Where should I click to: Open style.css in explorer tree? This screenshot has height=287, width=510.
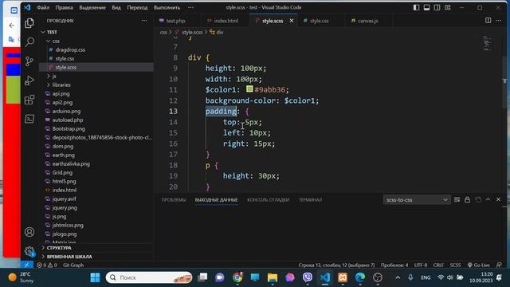[x=65, y=58]
